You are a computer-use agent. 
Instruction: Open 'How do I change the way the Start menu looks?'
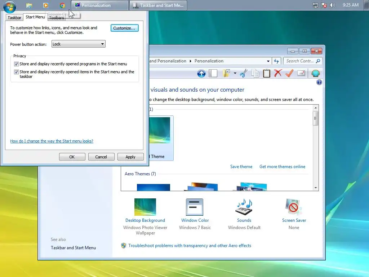pos(52,141)
